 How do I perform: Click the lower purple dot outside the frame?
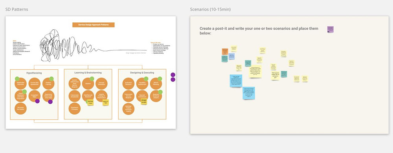coord(173,79)
